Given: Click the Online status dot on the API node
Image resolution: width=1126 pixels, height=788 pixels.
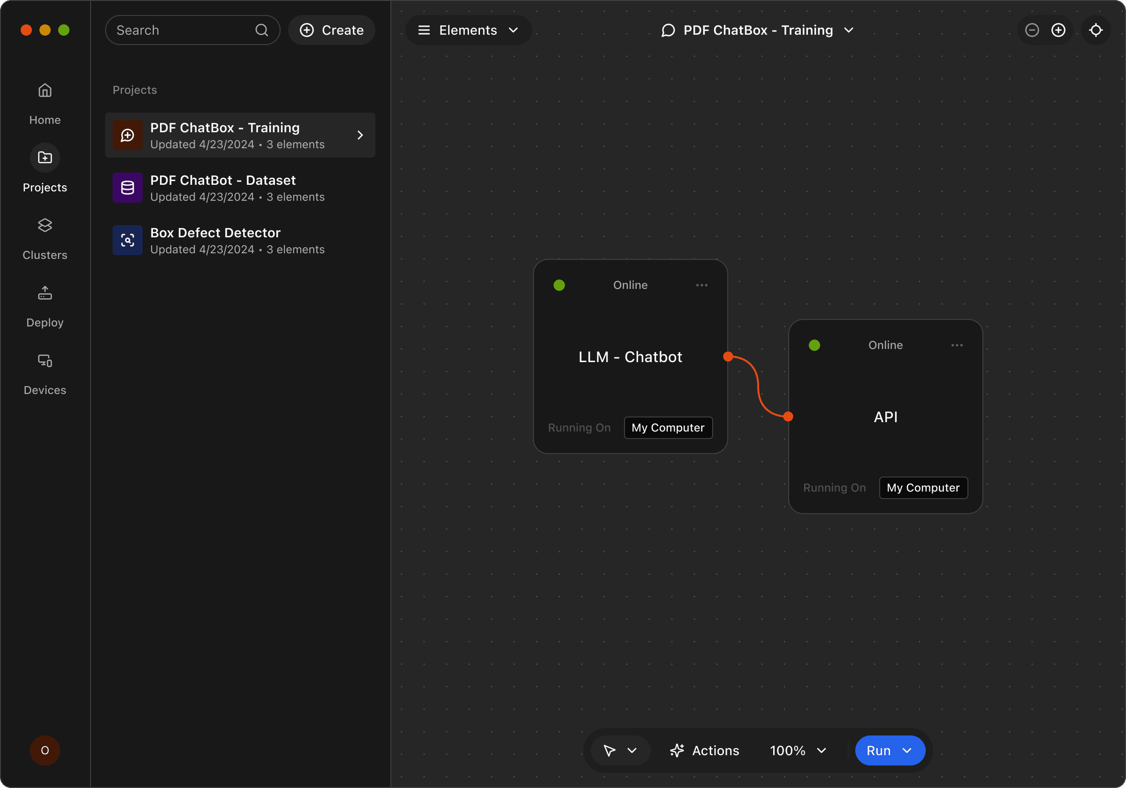Looking at the screenshot, I should [x=814, y=345].
